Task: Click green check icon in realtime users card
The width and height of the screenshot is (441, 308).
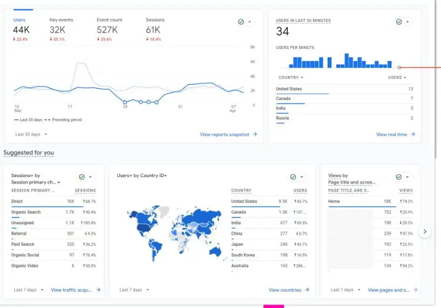Action: (x=399, y=22)
